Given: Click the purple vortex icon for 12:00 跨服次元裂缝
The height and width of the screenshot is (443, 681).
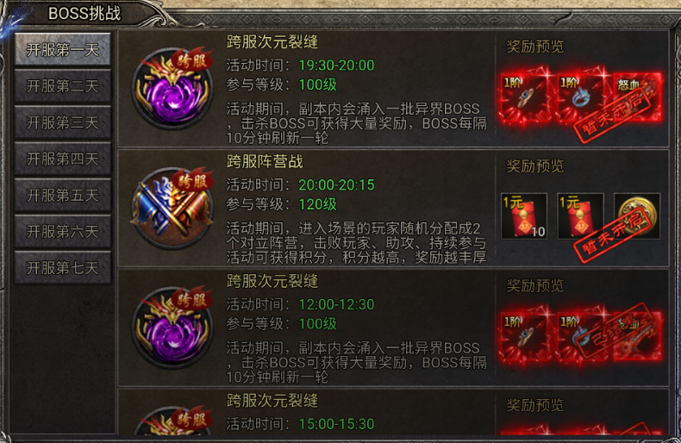Looking at the screenshot, I should tap(173, 328).
